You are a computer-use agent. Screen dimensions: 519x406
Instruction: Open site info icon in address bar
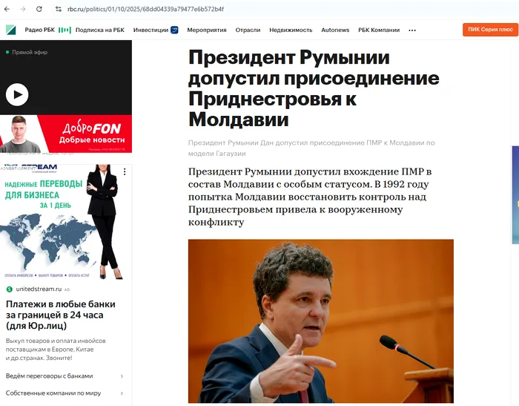coord(59,10)
